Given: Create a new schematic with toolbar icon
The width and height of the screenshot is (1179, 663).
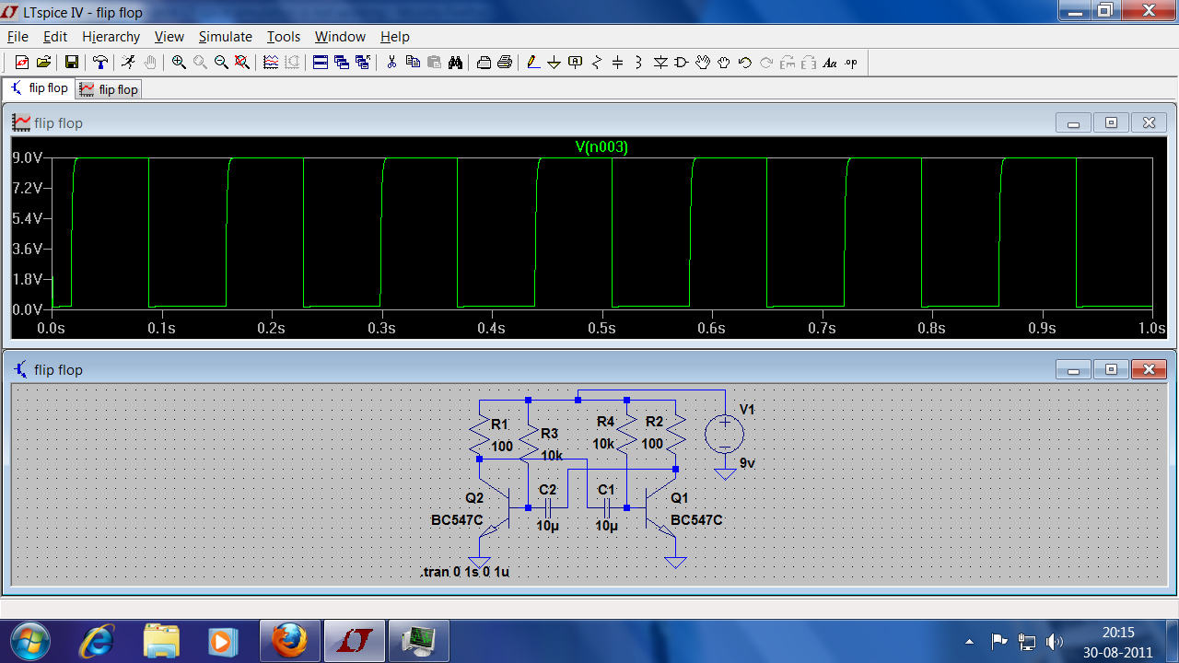Looking at the screenshot, I should (x=22, y=63).
